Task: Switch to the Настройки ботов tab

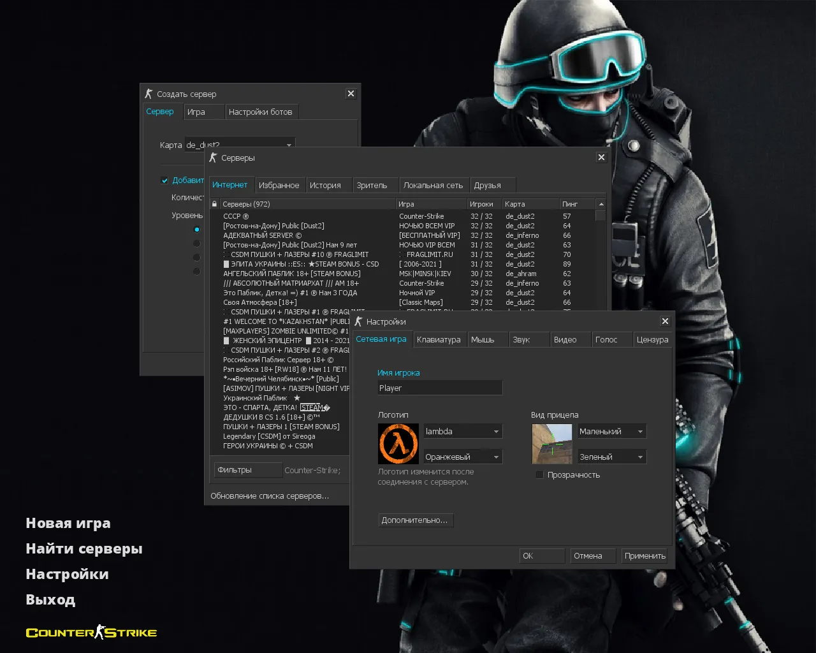Action: [261, 111]
